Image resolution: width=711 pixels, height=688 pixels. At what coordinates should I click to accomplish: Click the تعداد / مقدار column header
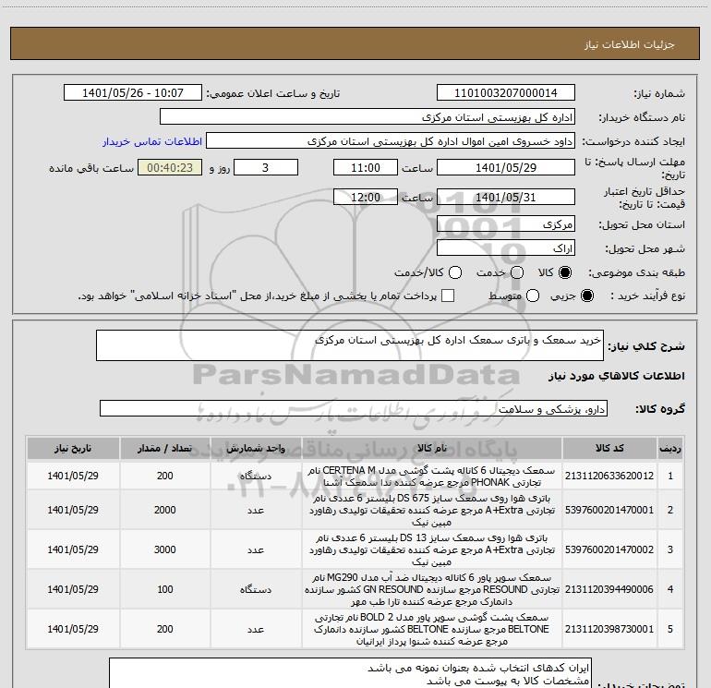[x=164, y=448]
